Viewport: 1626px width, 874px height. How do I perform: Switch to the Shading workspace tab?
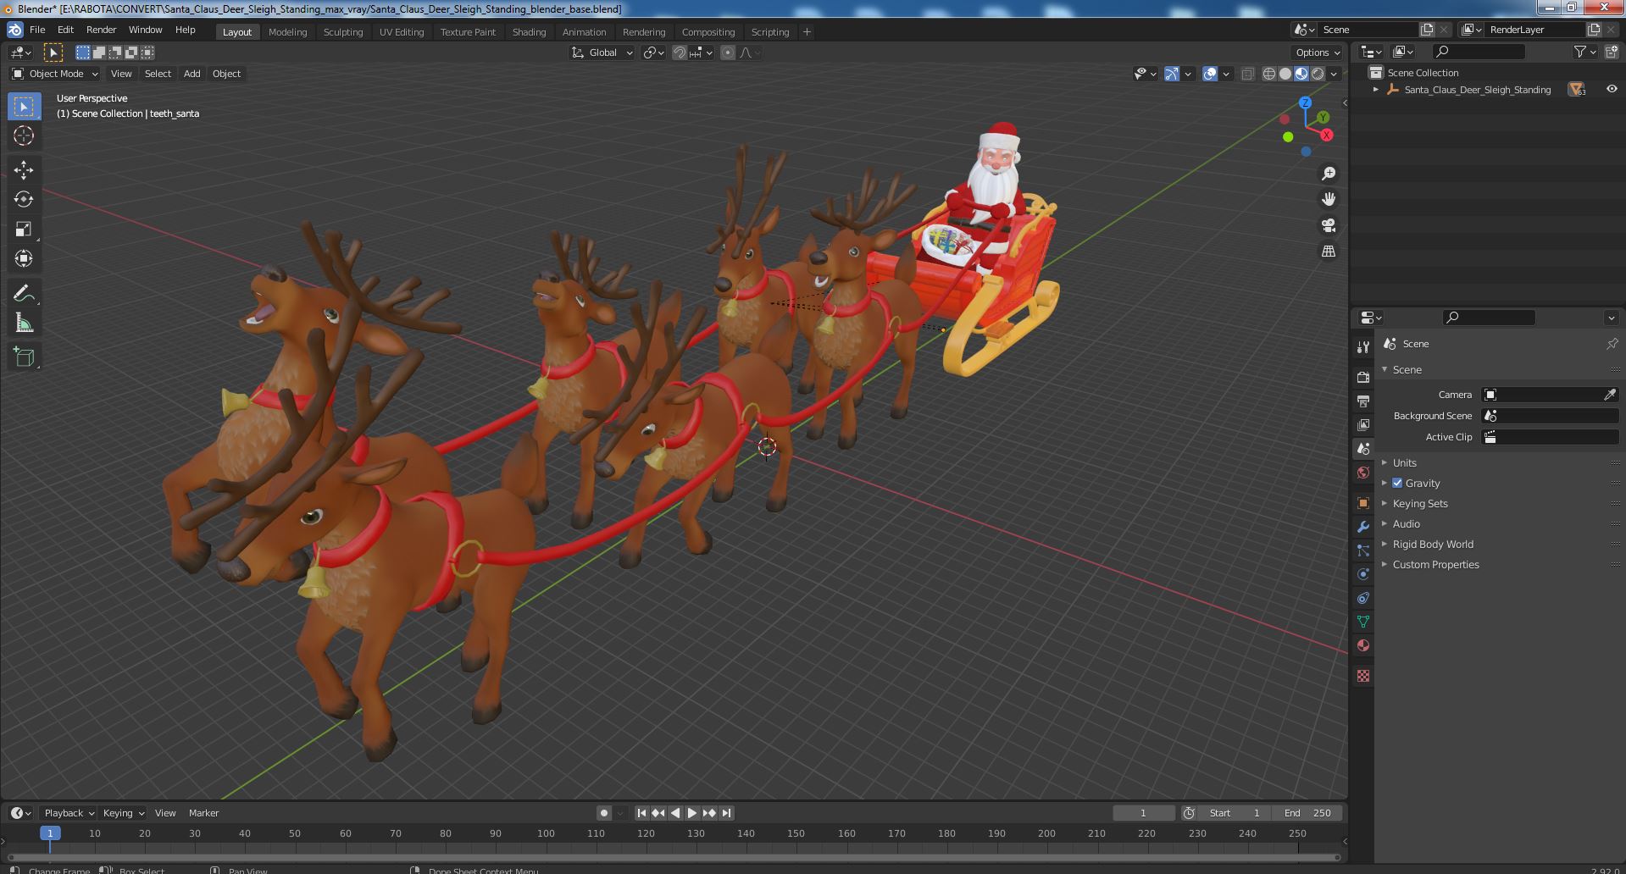[x=529, y=32]
